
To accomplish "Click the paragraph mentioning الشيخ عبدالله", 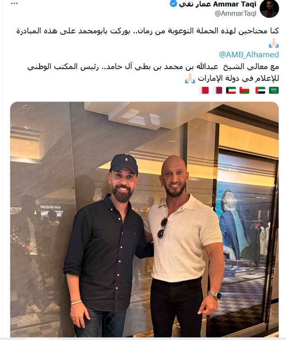I will [153, 72].
